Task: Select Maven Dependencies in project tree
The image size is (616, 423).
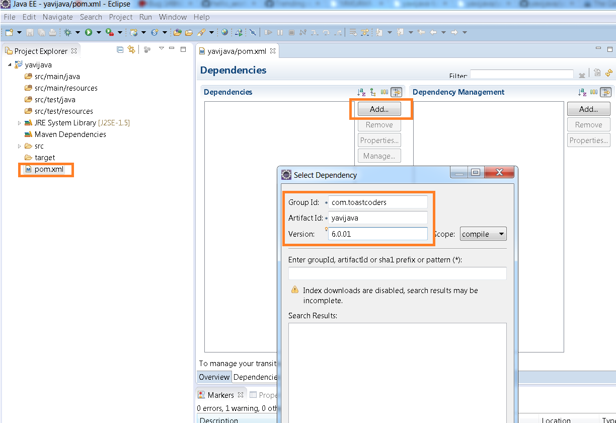Action: 65,134
